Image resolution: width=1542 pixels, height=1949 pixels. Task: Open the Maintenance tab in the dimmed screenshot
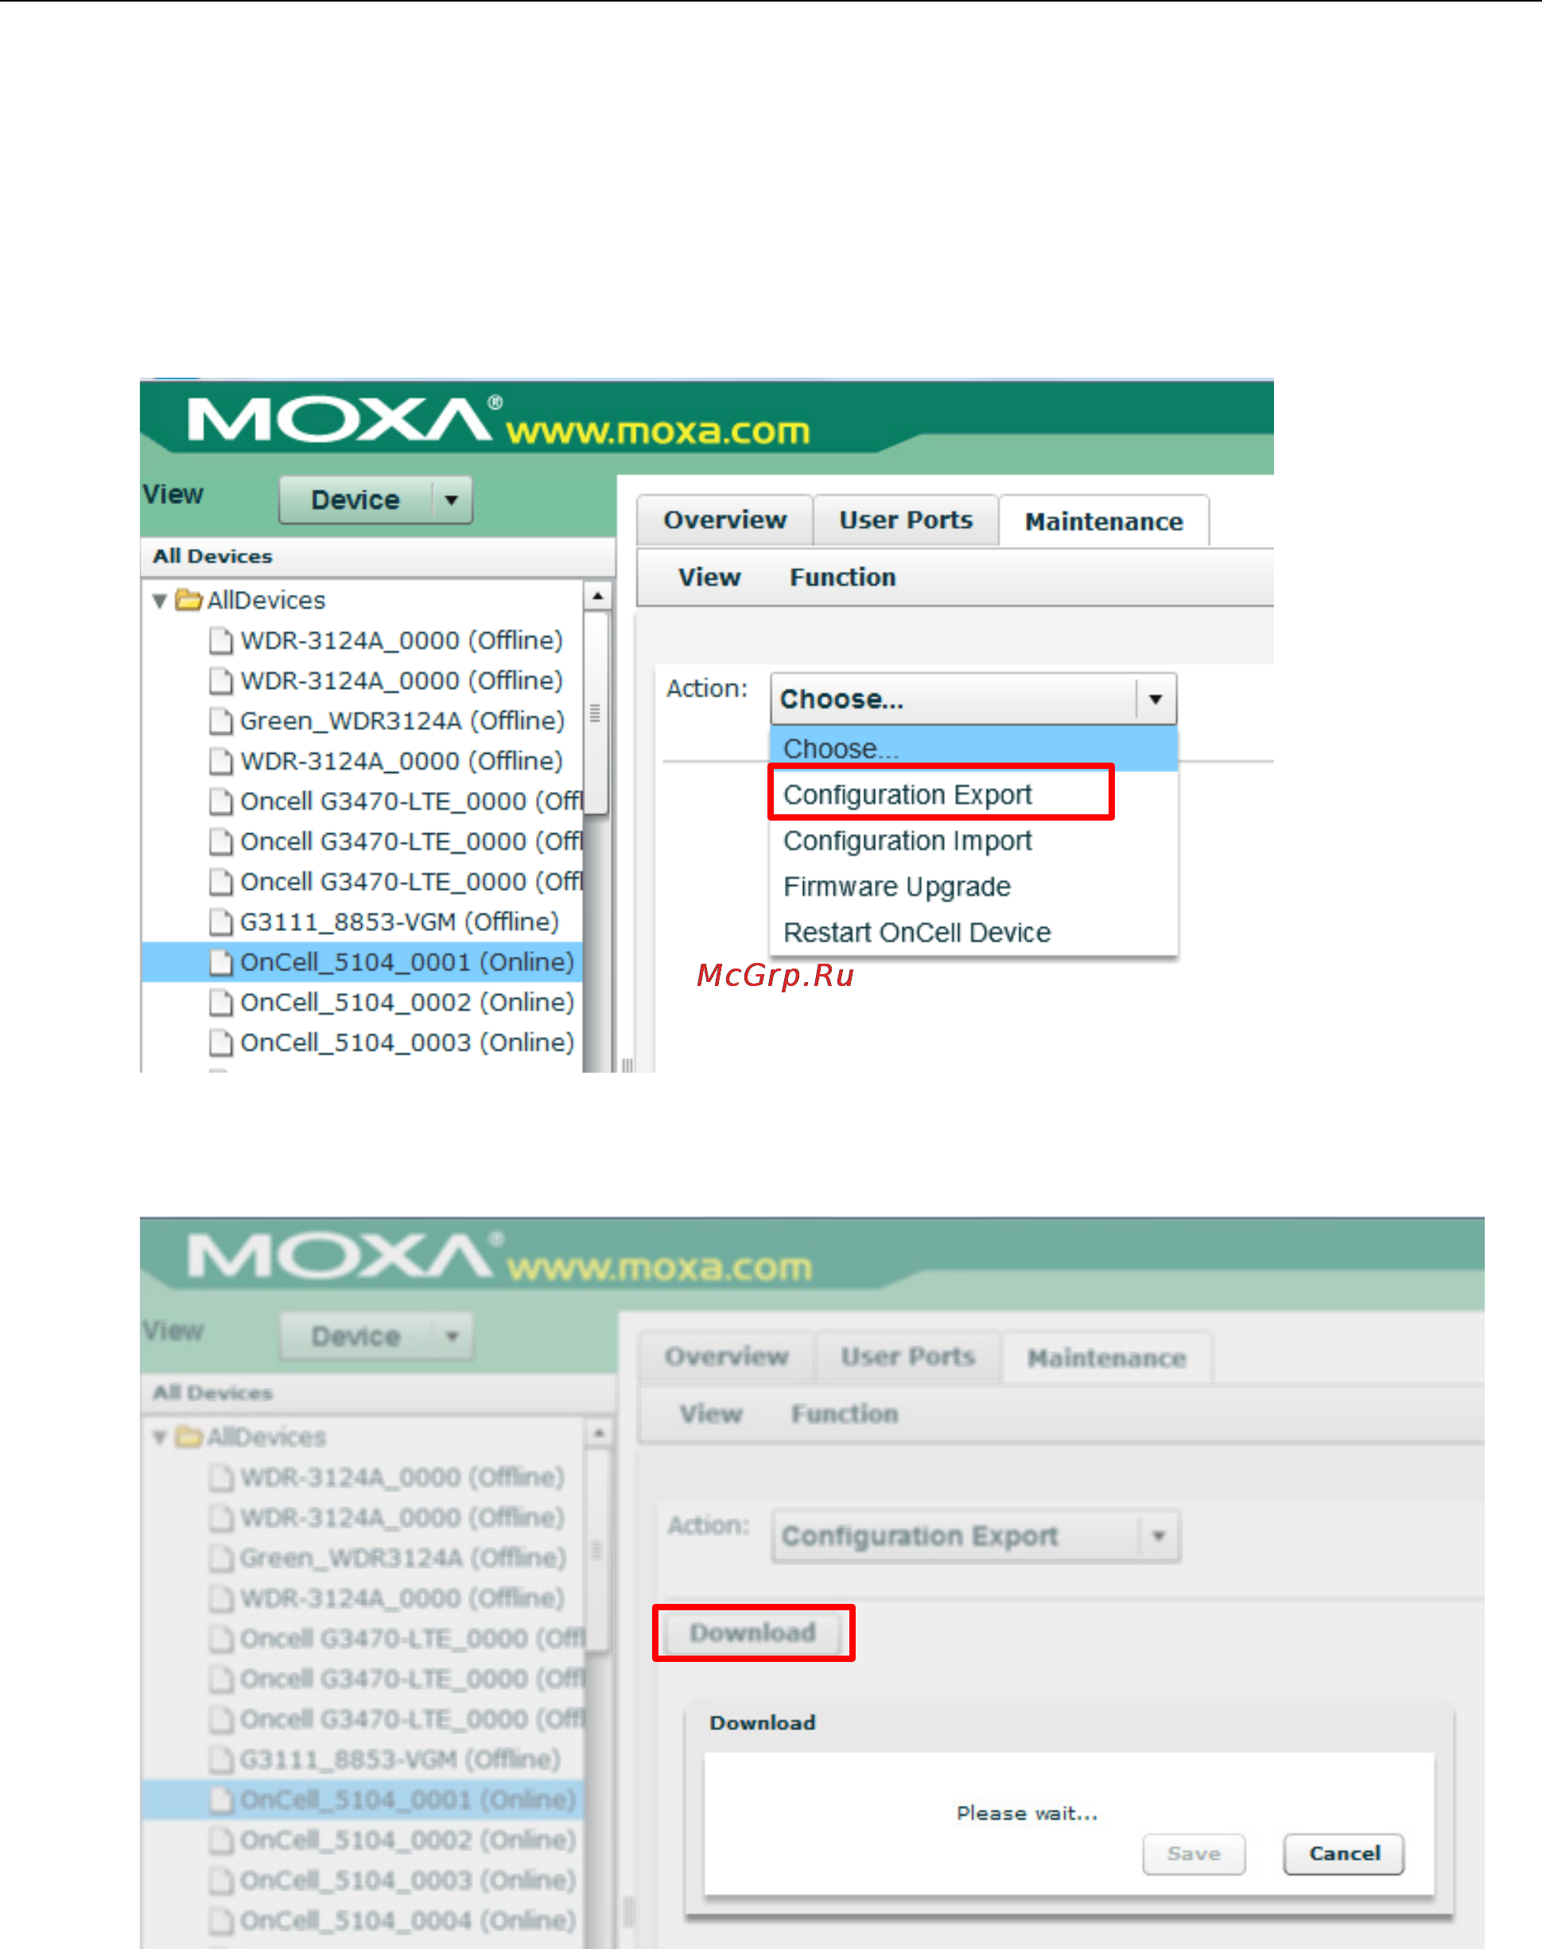pos(1107,1359)
